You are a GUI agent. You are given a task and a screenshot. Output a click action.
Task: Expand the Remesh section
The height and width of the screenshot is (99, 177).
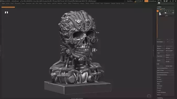(159, 88)
